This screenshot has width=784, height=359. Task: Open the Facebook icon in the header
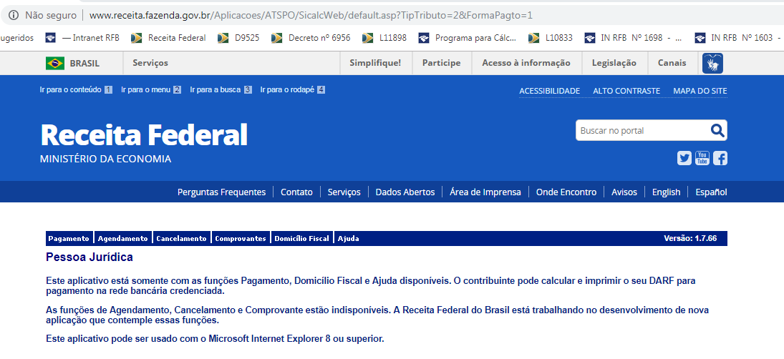(720, 158)
